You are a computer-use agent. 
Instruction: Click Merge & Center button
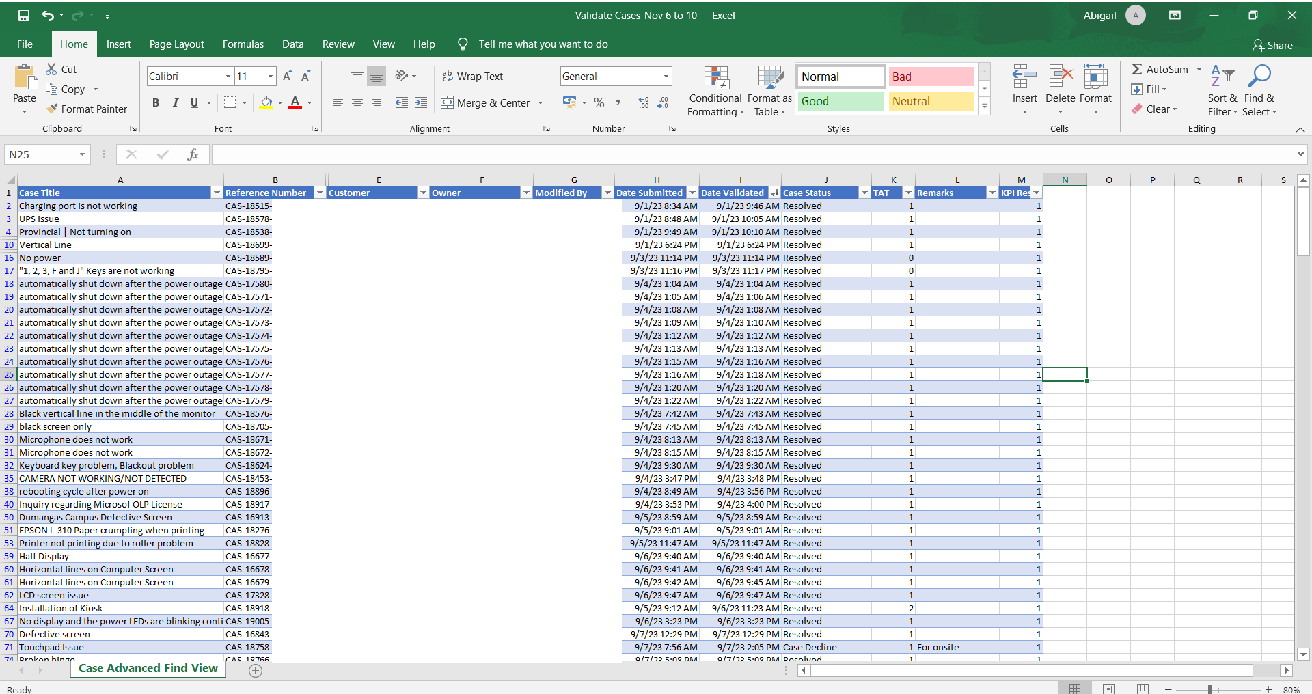click(x=486, y=103)
